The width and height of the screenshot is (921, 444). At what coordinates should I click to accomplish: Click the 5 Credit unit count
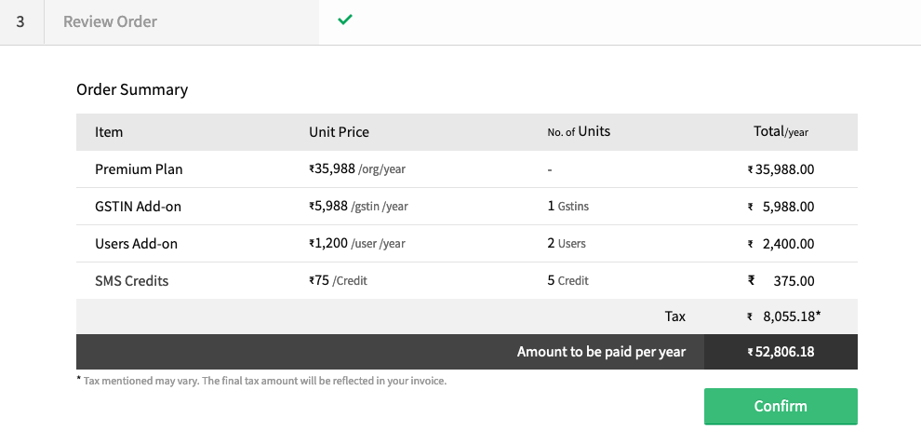click(567, 281)
